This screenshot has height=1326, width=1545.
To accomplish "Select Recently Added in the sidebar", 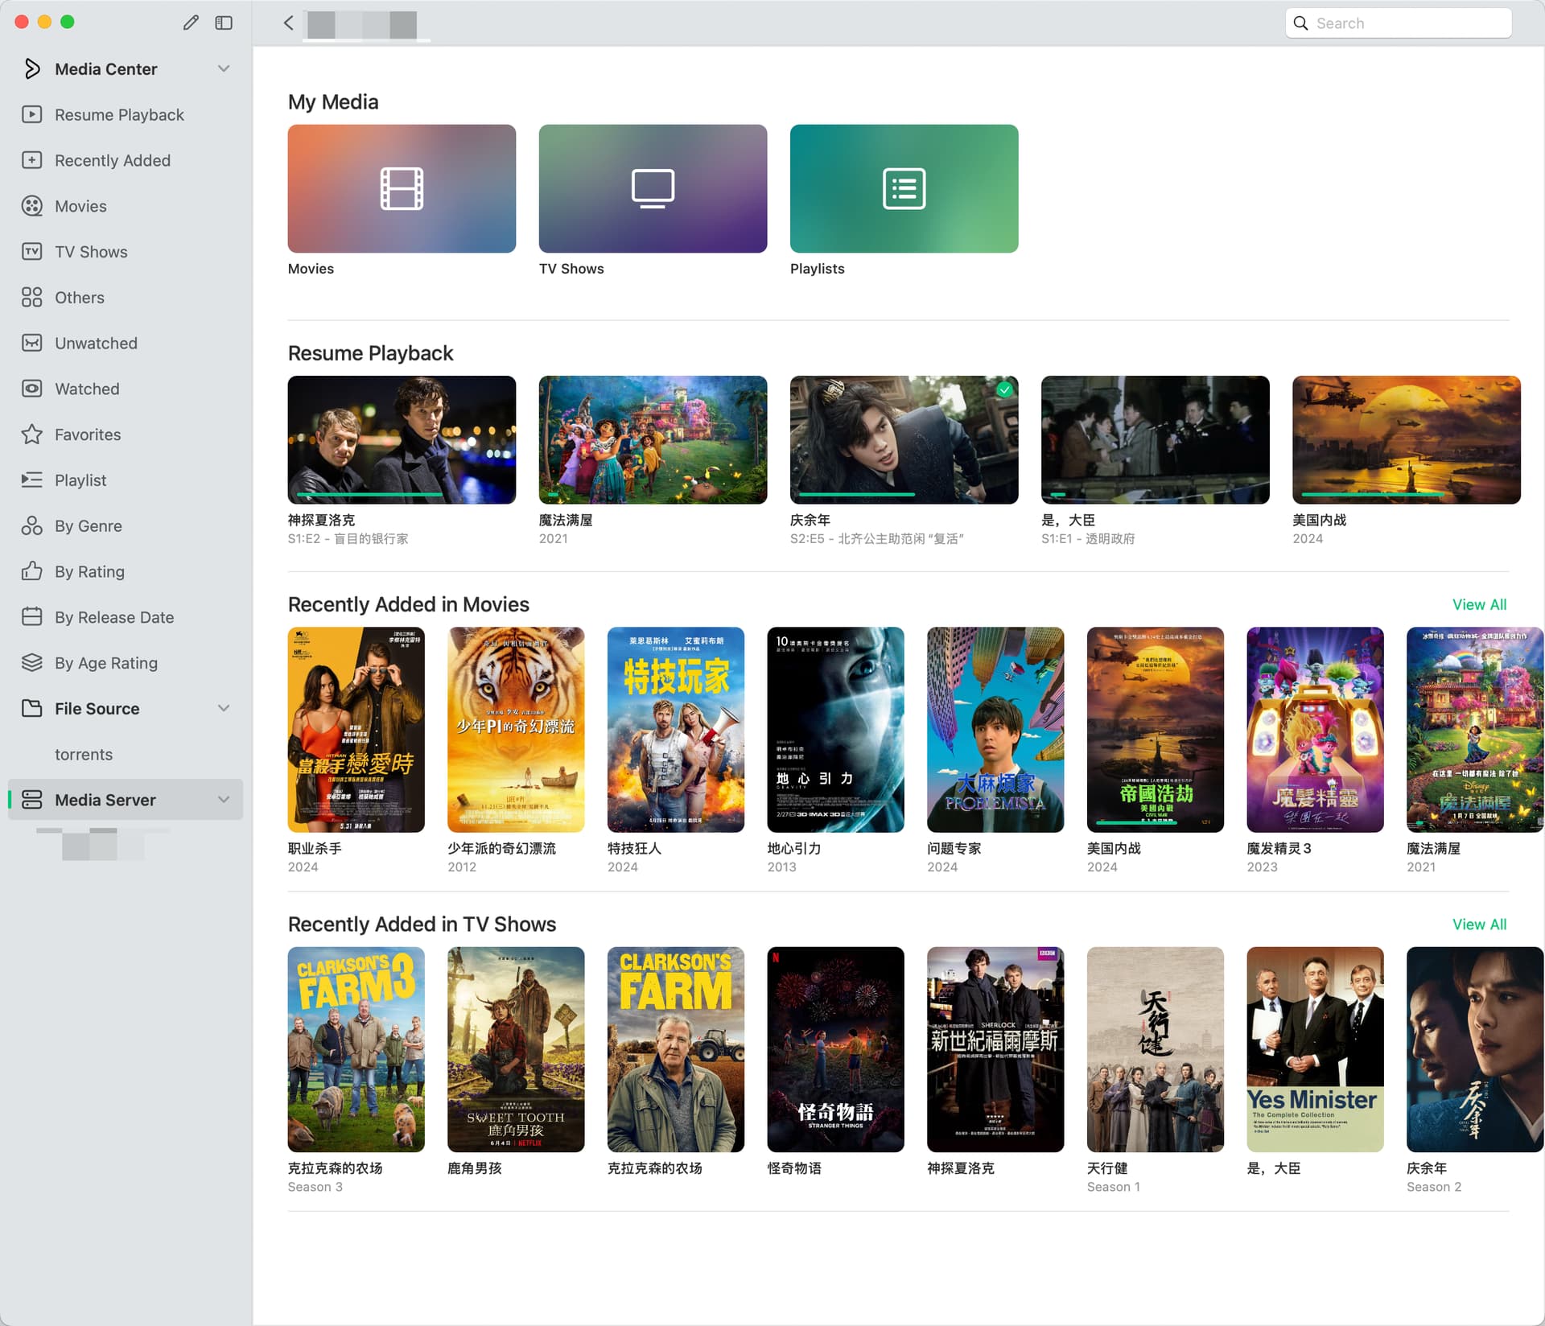I will [112, 160].
